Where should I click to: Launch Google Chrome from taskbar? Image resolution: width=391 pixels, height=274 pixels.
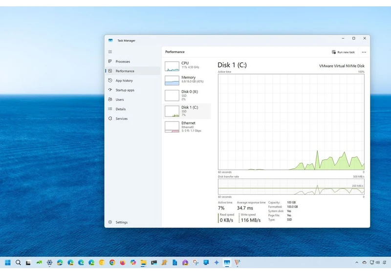pos(112,263)
